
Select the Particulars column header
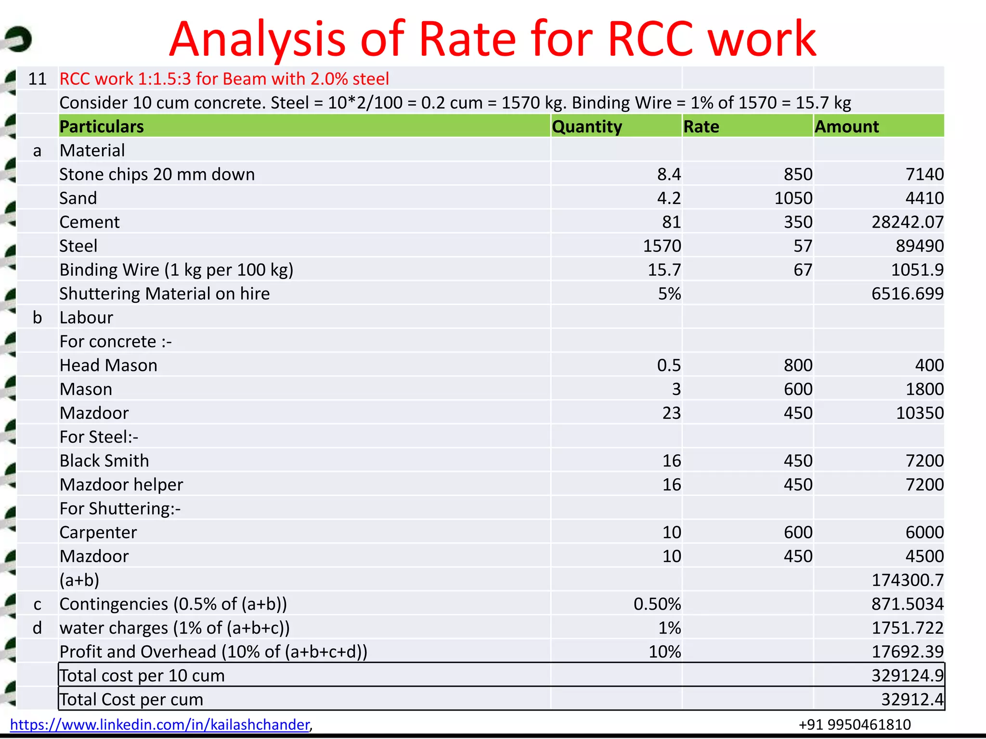102,127
